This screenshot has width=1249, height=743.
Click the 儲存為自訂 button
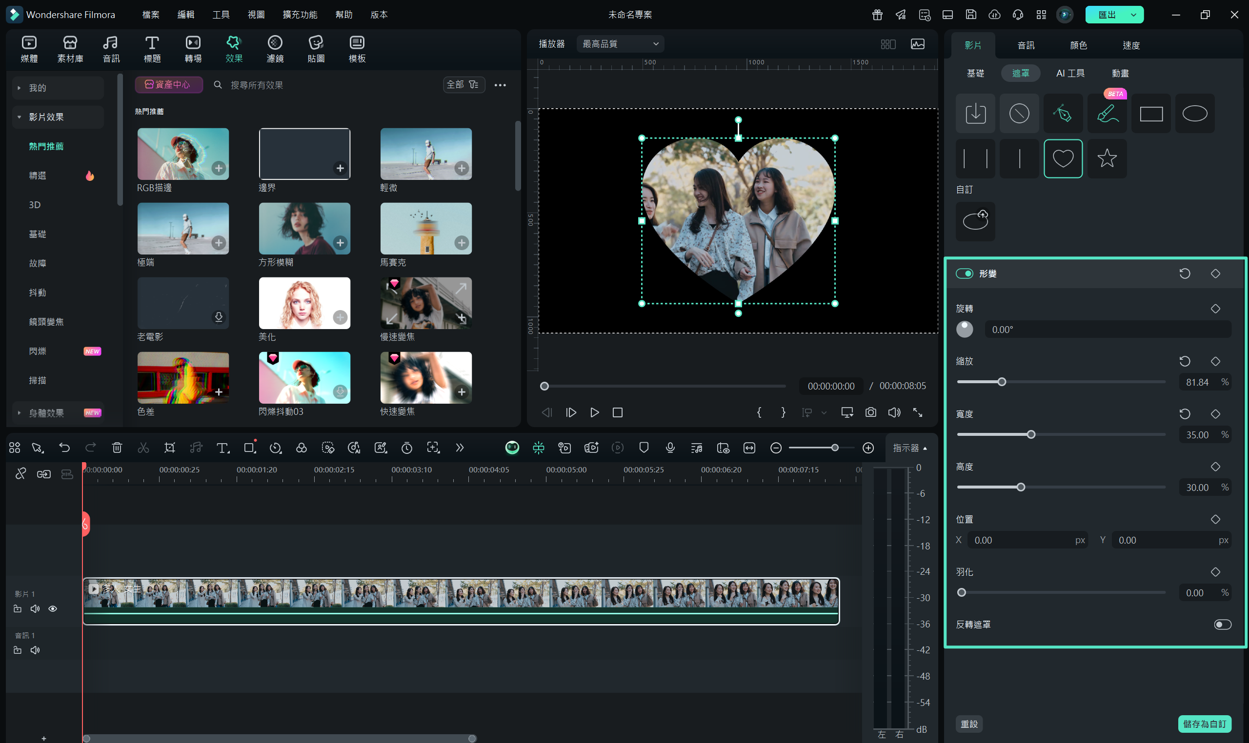coord(1204,724)
